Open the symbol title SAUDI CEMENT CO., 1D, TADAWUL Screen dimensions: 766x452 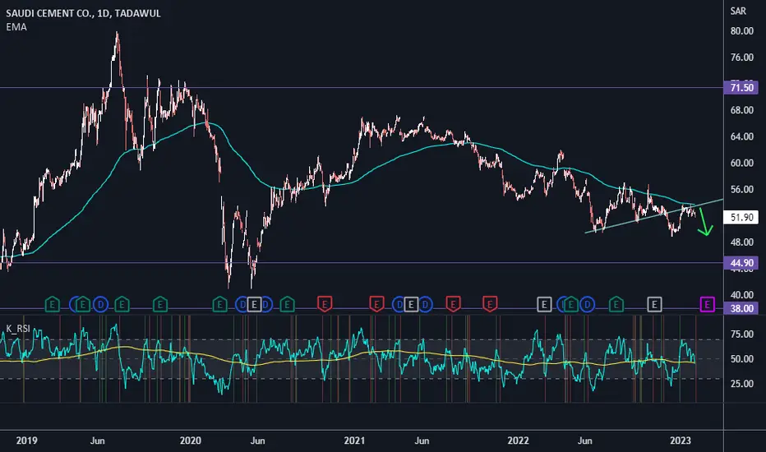point(83,13)
